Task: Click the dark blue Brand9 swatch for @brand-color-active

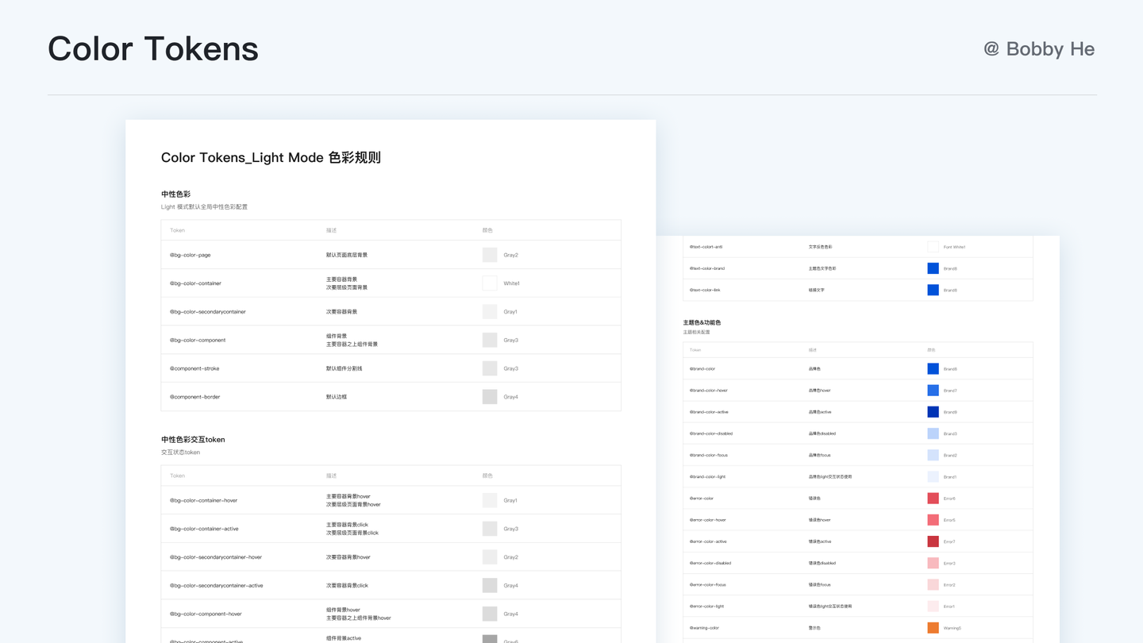Action: point(933,411)
